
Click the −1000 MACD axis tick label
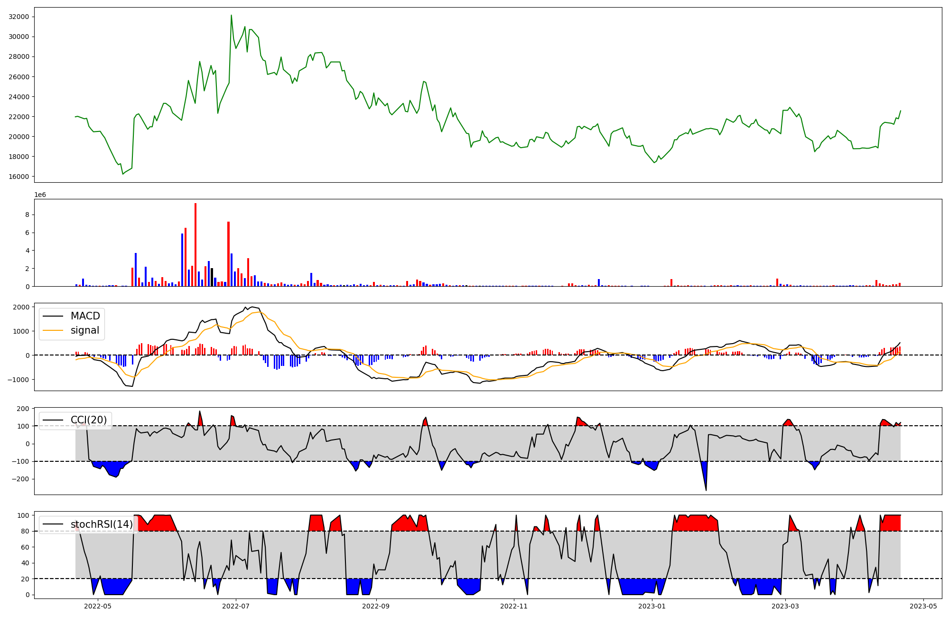tap(19, 380)
